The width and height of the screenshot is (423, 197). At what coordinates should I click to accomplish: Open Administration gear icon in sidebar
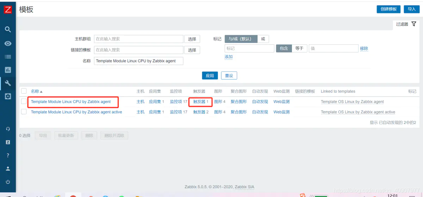point(8,96)
